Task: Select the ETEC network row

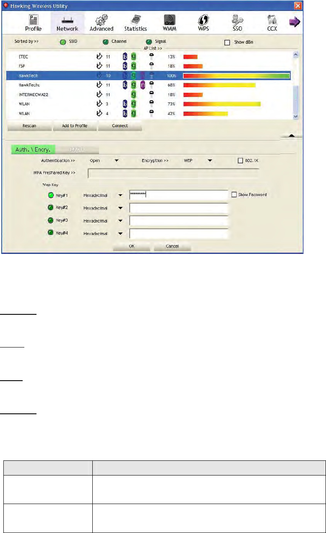Action: [x=149, y=56]
